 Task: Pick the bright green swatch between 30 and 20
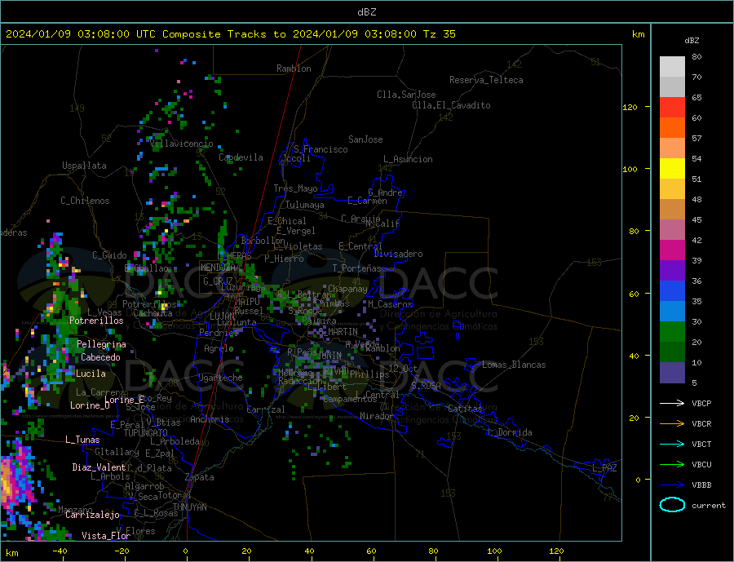[x=672, y=332]
